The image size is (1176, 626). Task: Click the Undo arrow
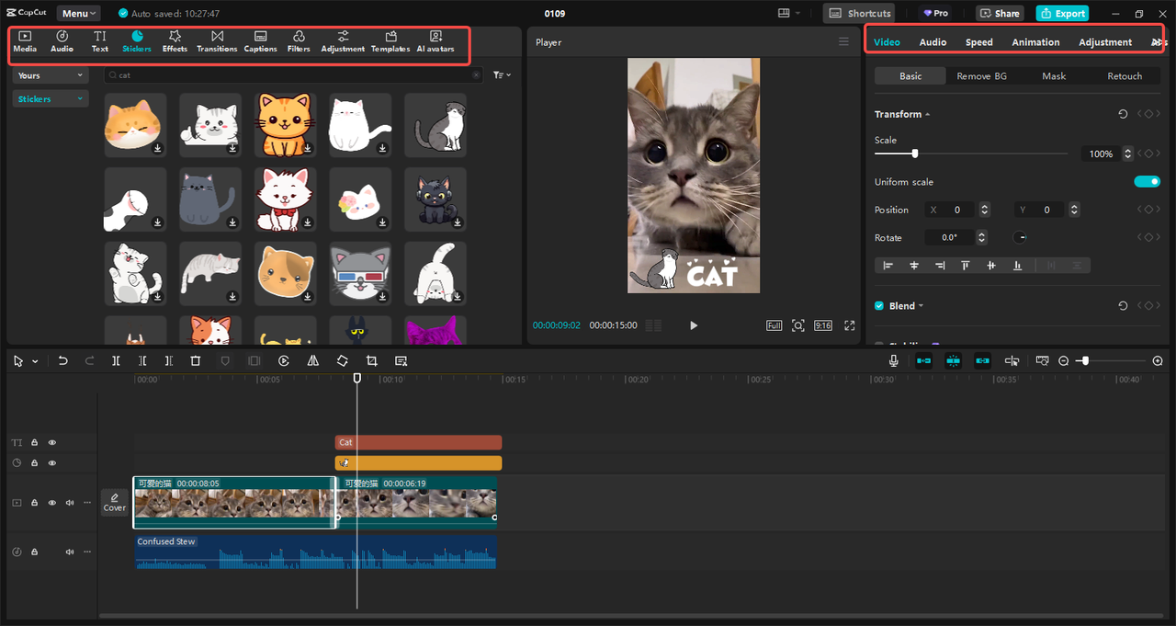[x=62, y=361]
